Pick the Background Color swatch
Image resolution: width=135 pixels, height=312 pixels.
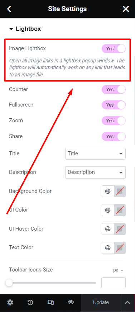120,192
